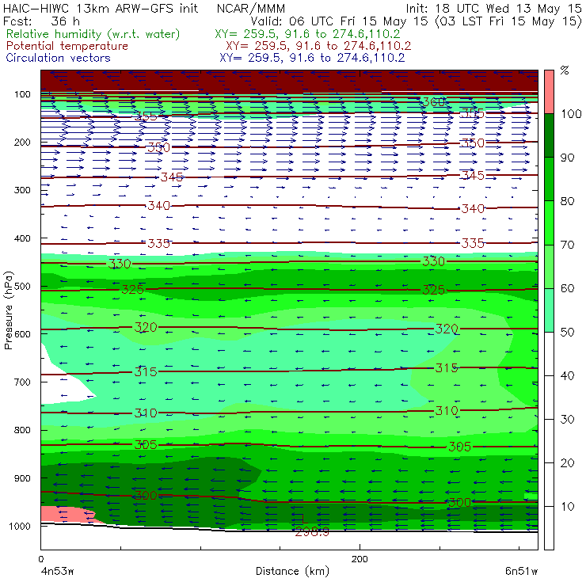Click the "Fcst: 36 h" forecast label
Screen dimensions: 586x586
point(41,21)
